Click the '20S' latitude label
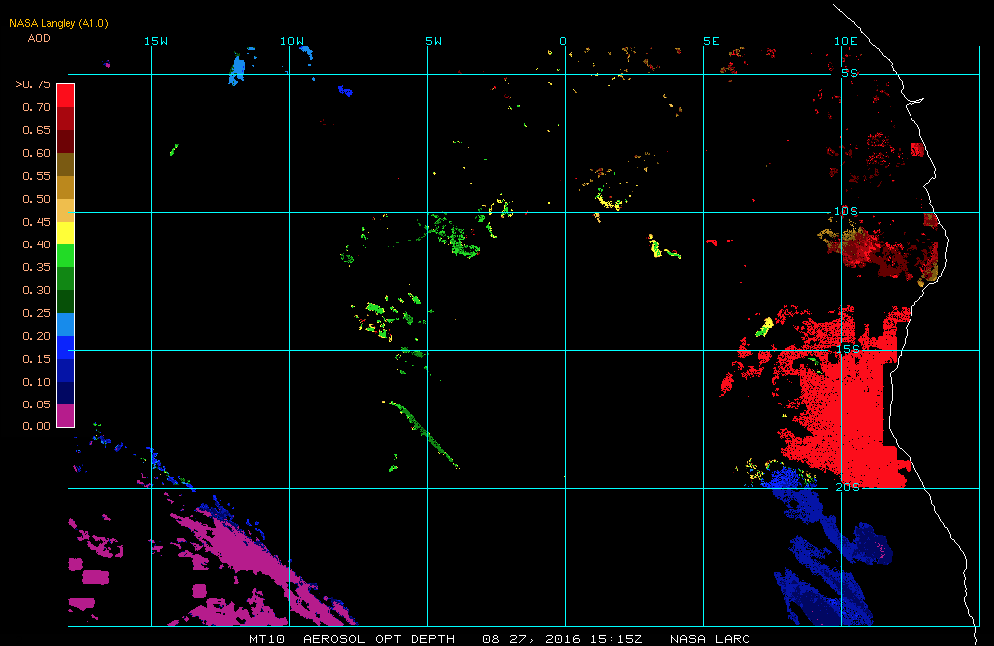Viewport: 994px width, 646px height. click(848, 487)
